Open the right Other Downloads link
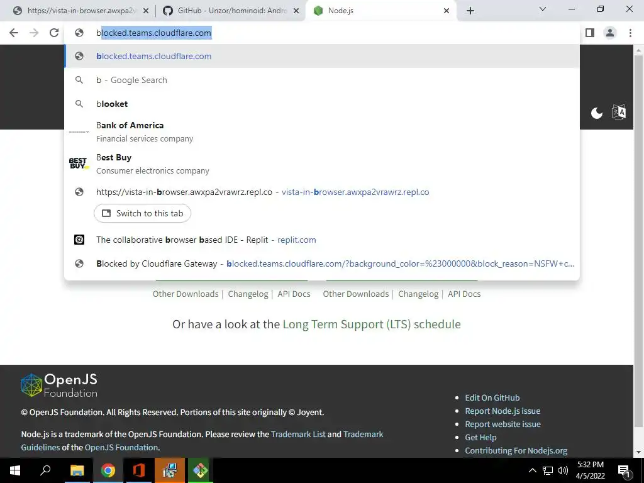The width and height of the screenshot is (644, 483). point(356,294)
